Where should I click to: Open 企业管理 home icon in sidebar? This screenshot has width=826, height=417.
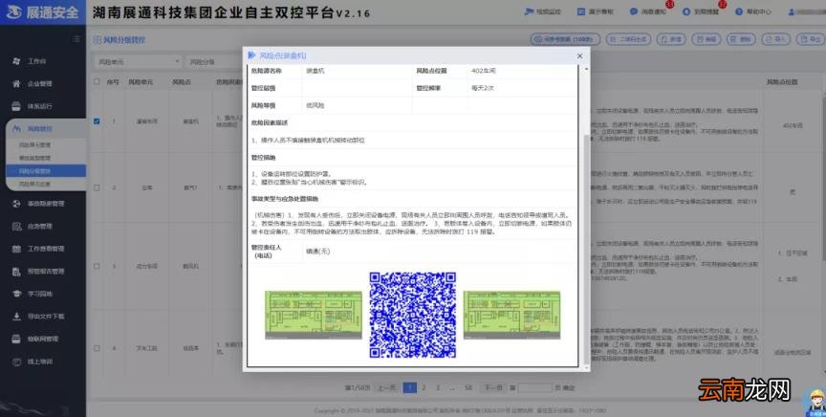tap(16, 84)
